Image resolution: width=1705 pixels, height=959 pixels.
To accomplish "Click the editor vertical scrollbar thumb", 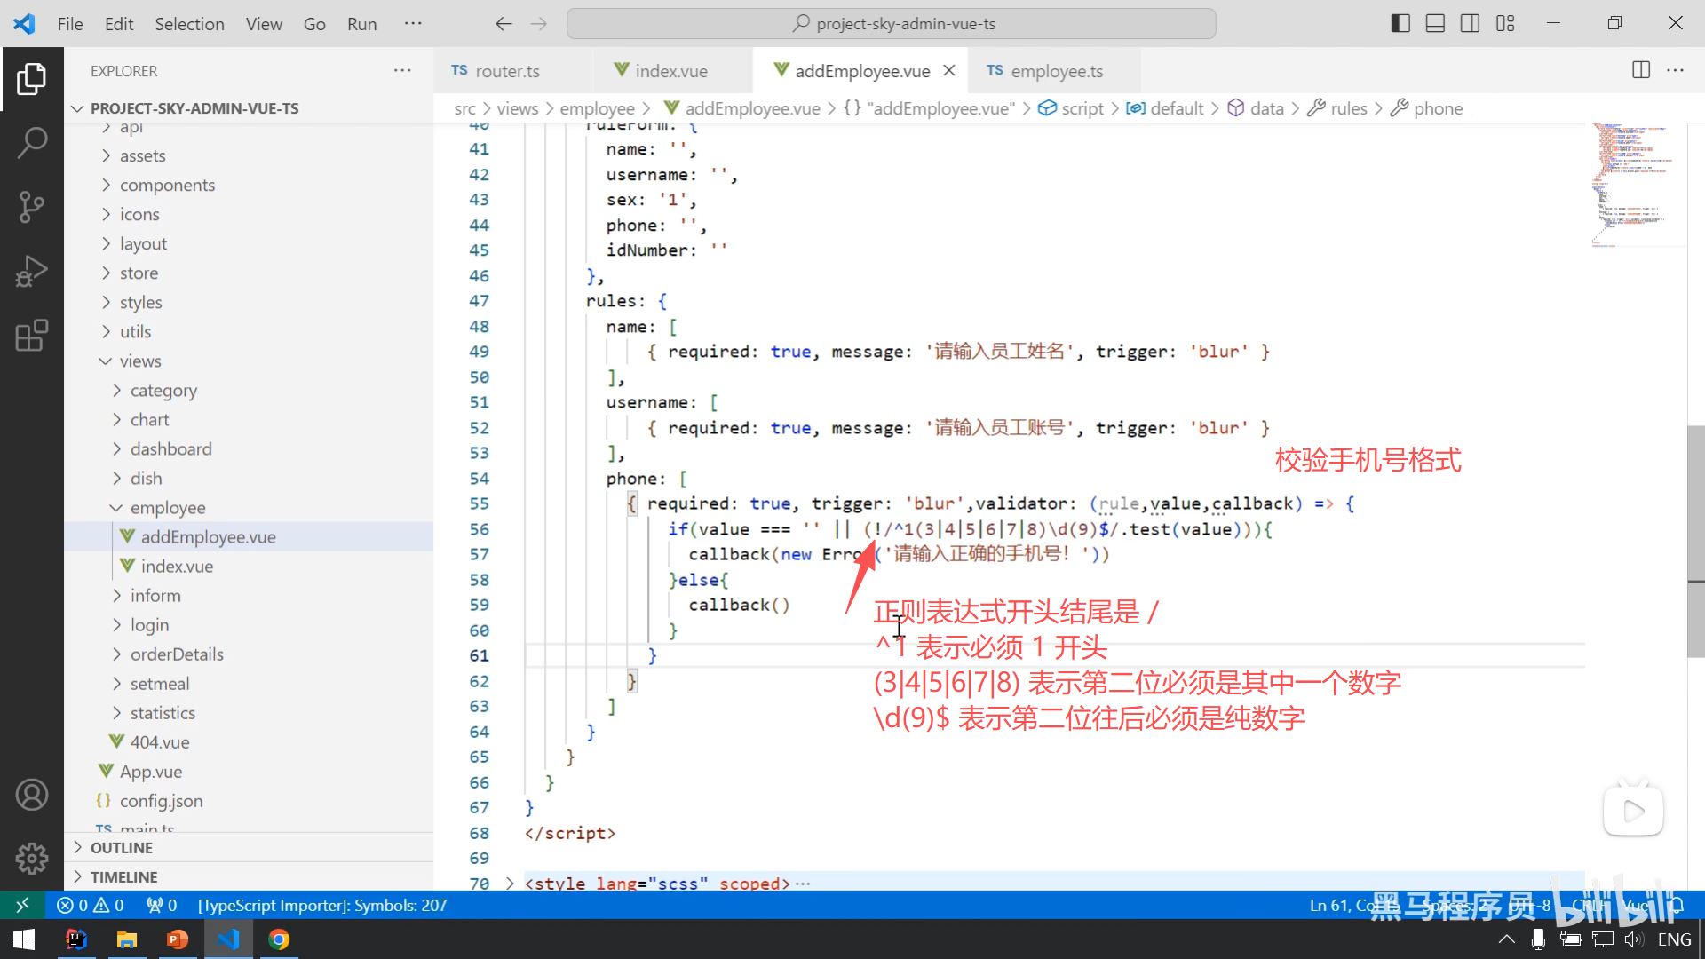I will pos(1695,542).
